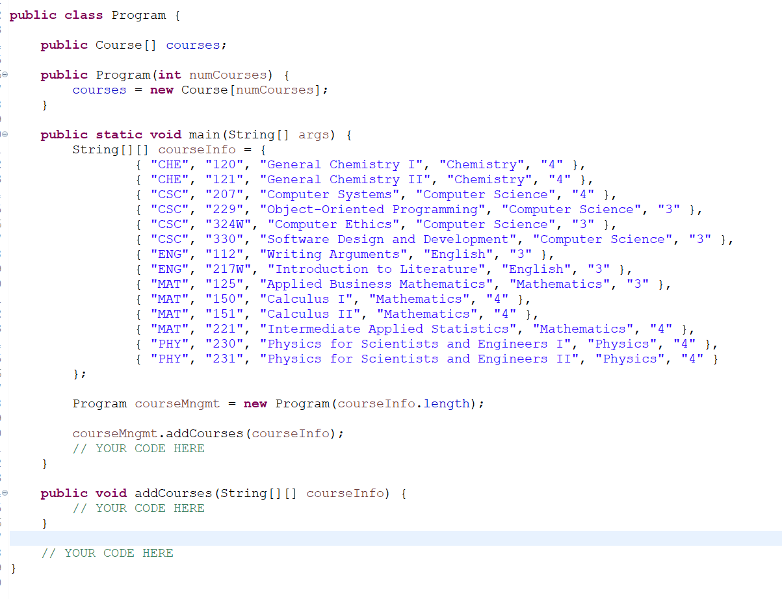782x599 pixels.
Task: Click the gutter next to the courseInfo array
Action: coord(3,149)
